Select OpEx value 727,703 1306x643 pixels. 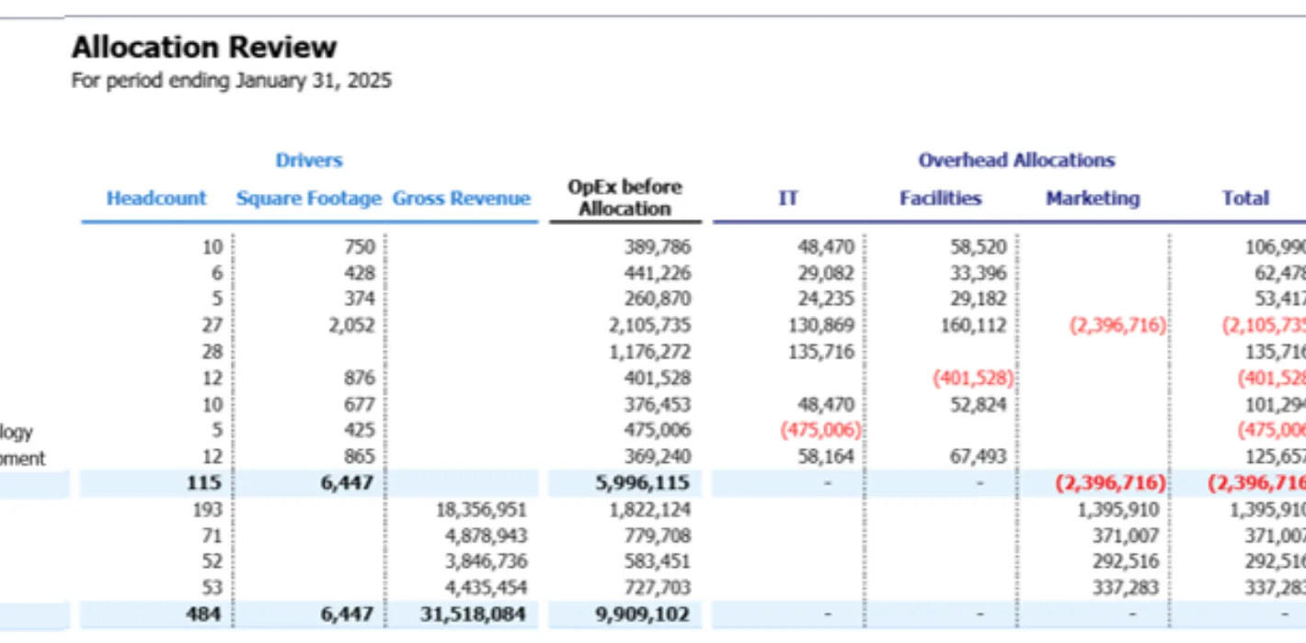[x=657, y=588]
